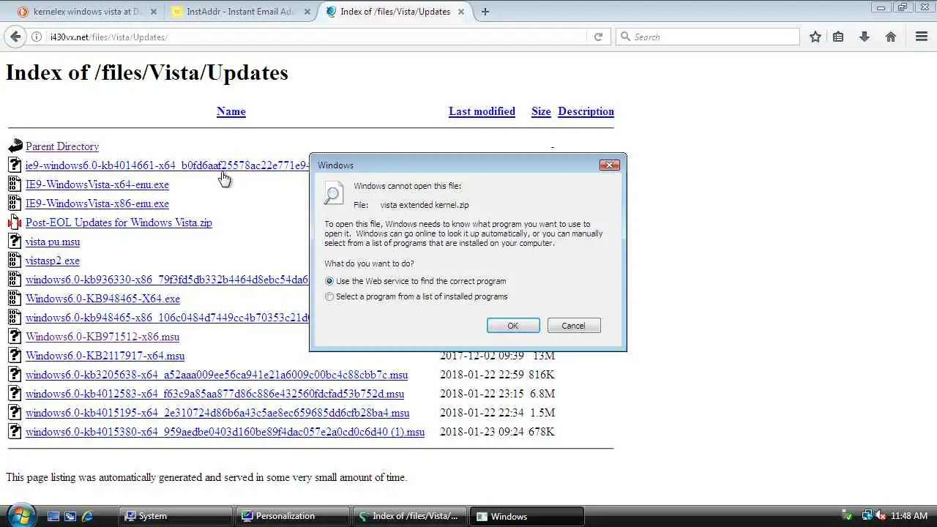Click the security shield tray icon
Image resolution: width=937 pixels, height=527 pixels.
[847, 515]
